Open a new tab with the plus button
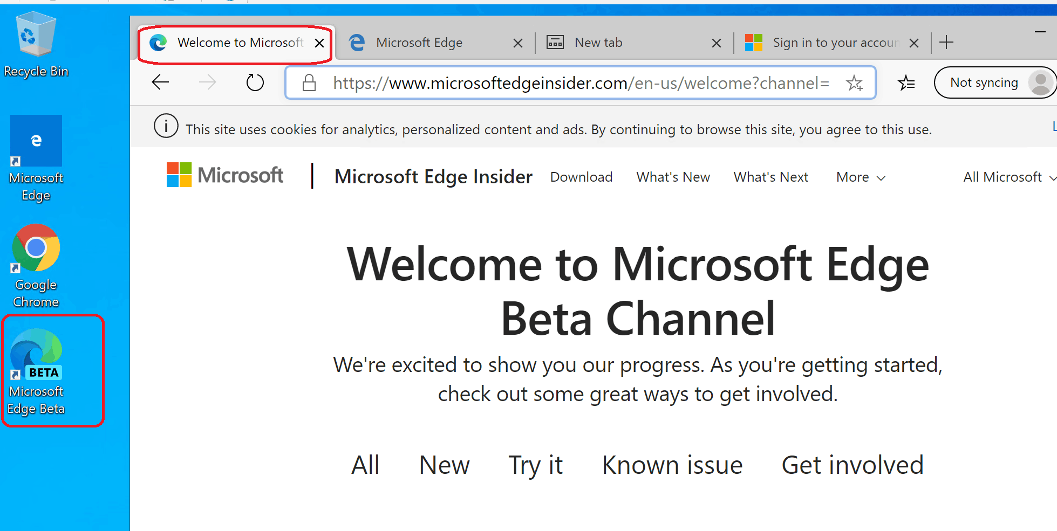Screen dimensions: 1057x531 pyautogui.click(x=946, y=42)
